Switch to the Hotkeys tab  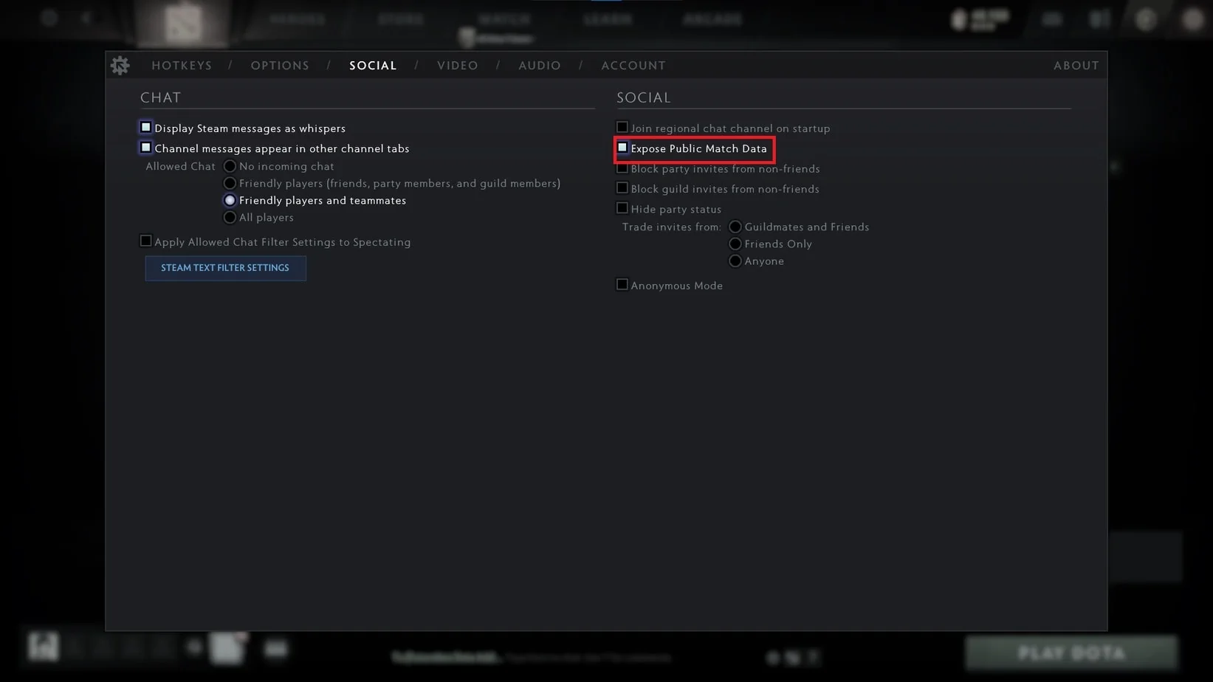(182, 66)
